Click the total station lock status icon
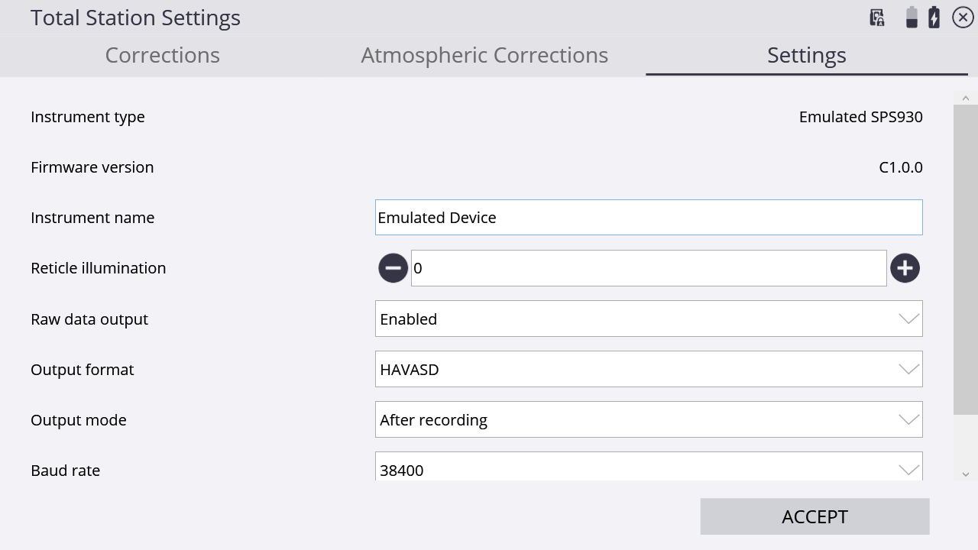The height and width of the screenshot is (550, 978). [x=877, y=18]
